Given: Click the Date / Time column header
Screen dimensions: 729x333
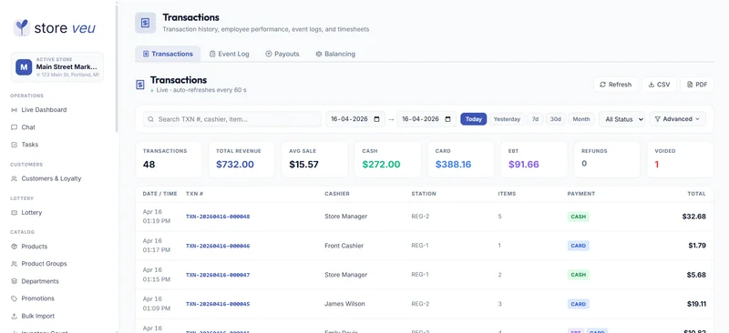Looking at the screenshot, I should [x=160, y=194].
